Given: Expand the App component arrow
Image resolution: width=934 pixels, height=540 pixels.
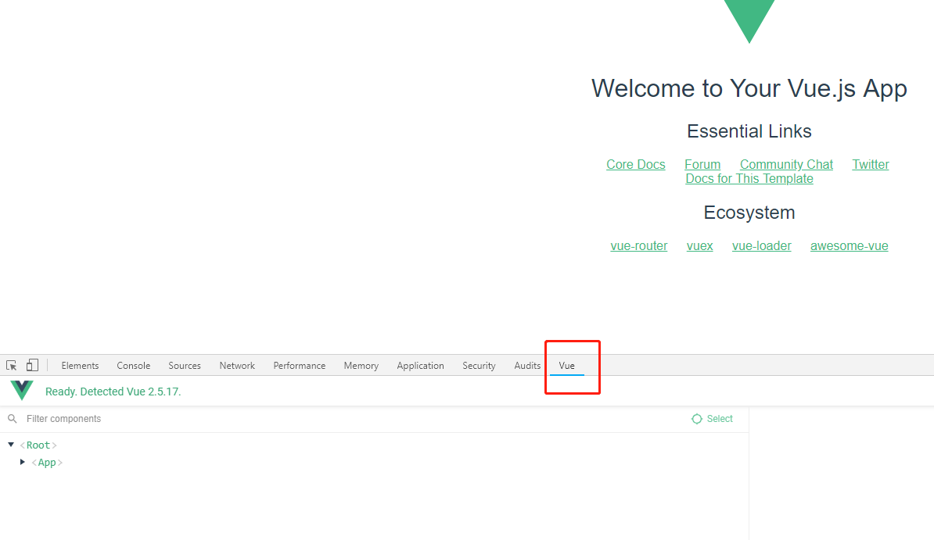Looking at the screenshot, I should coord(22,462).
